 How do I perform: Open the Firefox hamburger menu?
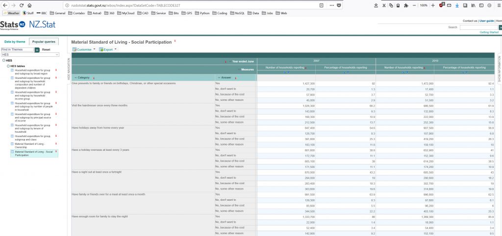coord(496,5)
